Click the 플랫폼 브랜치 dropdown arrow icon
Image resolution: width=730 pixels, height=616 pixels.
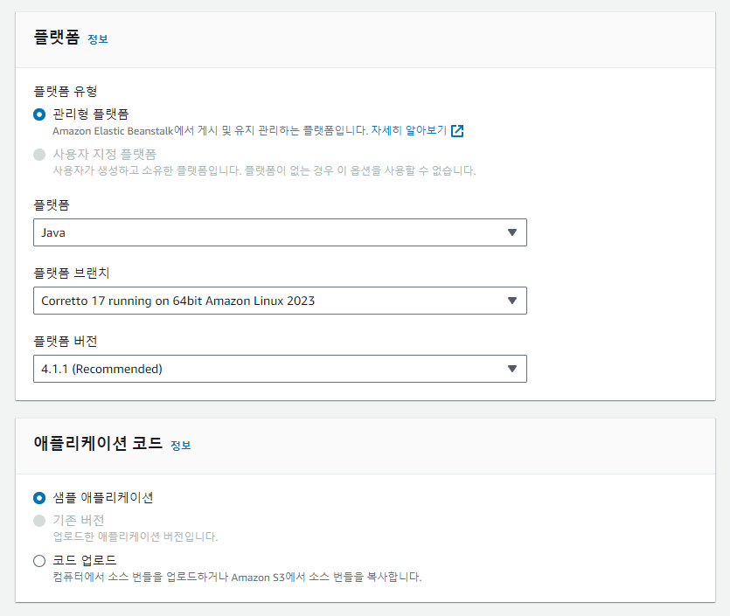(x=512, y=301)
